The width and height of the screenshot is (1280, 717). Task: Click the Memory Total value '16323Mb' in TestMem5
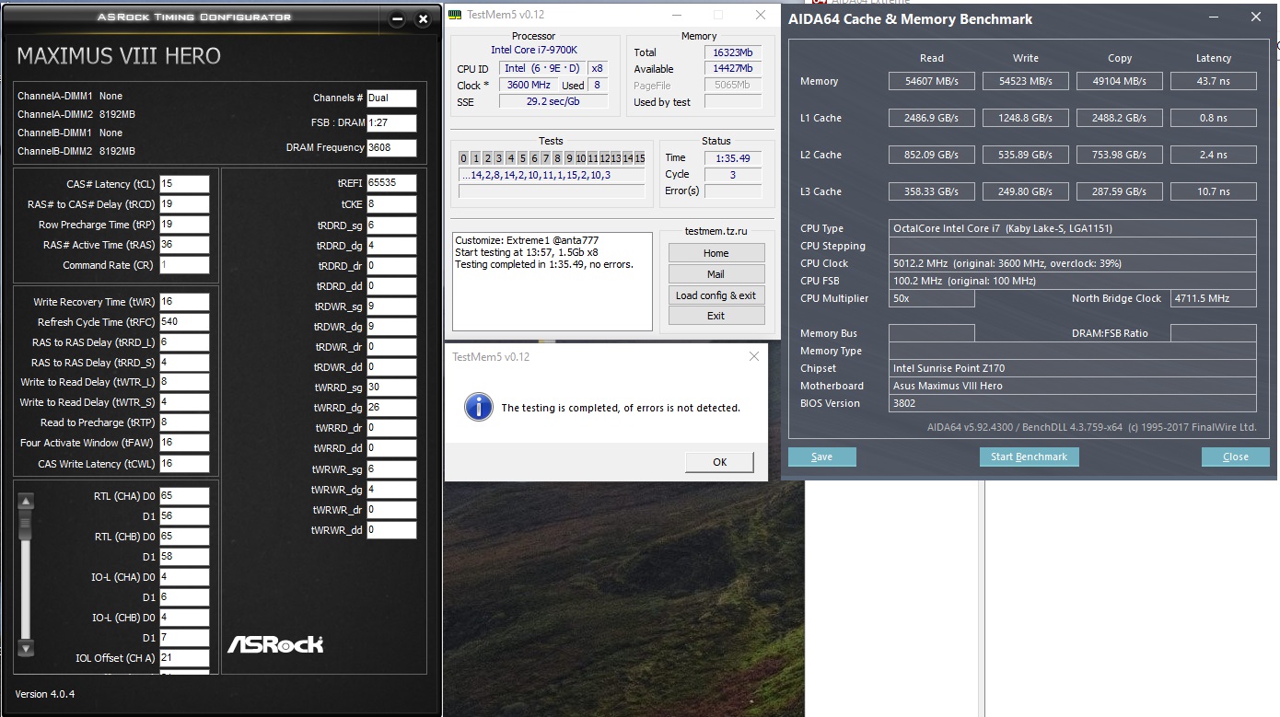pos(733,52)
